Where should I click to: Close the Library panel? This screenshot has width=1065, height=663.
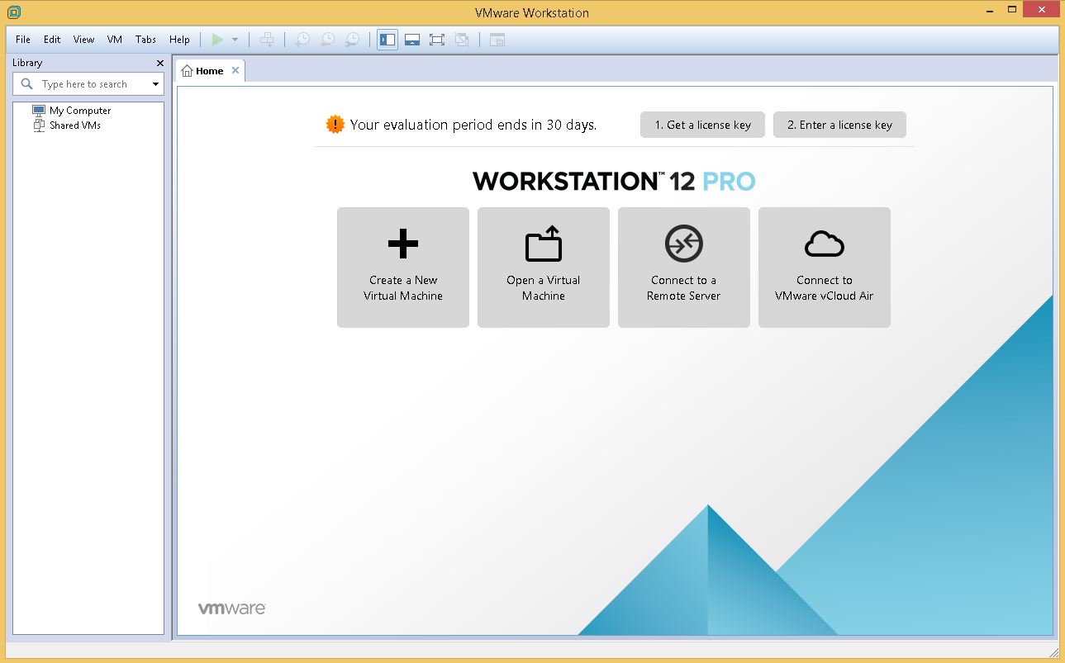[160, 64]
